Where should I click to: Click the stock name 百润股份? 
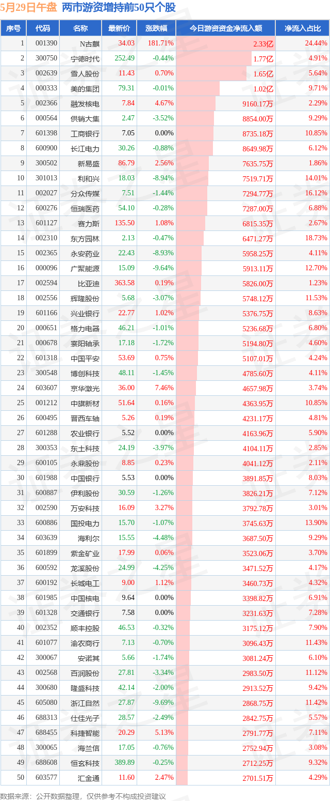[x=85, y=673]
